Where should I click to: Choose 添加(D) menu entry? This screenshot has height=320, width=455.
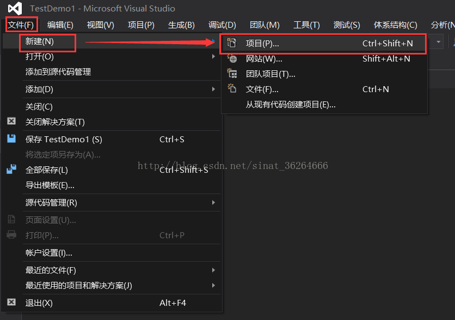[x=112, y=89]
